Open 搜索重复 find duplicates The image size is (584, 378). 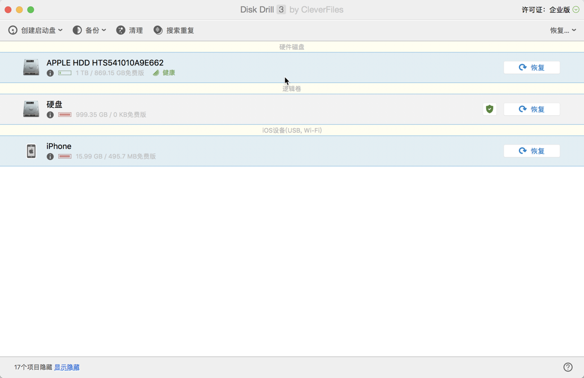(174, 30)
